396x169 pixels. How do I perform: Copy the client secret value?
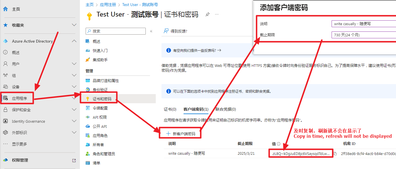tap(335, 154)
